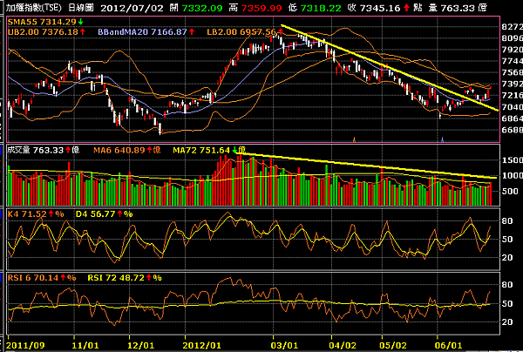The image size is (523, 352).
Task: Click the open price 7332.09
Action: click(202, 8)
